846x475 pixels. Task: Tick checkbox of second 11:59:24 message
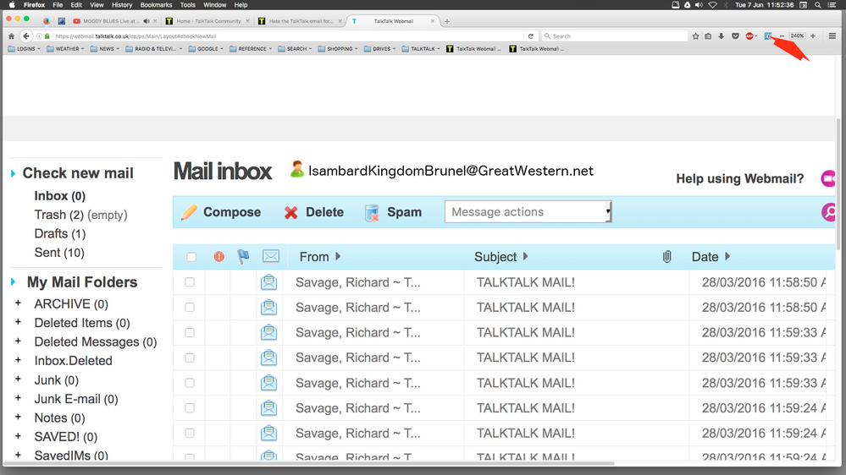[x=190, y=433]
